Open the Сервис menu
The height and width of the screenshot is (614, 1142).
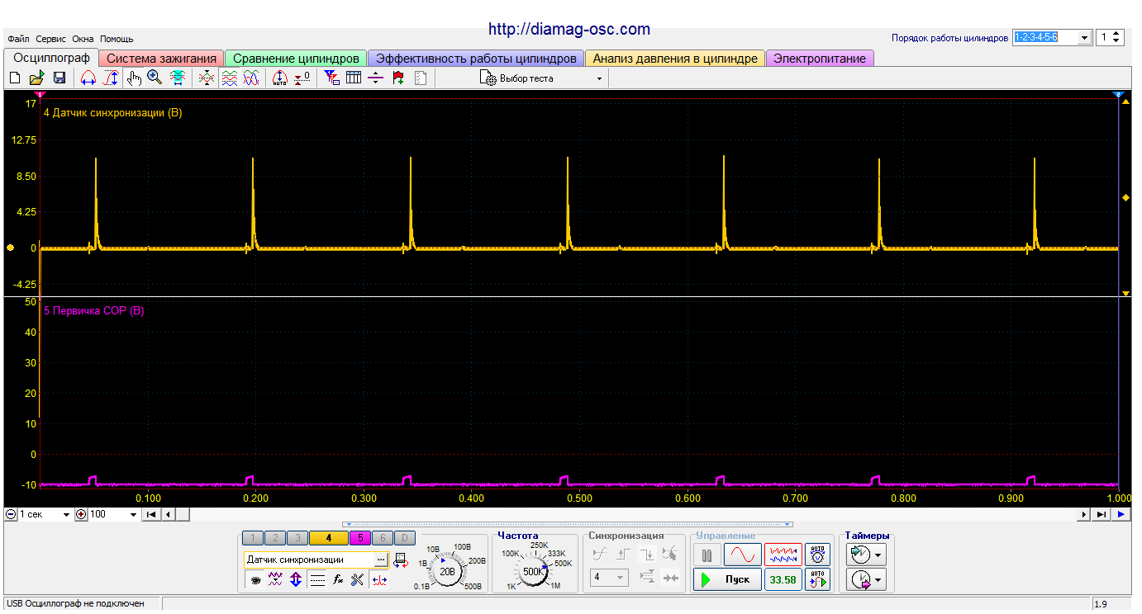point(51,39)
